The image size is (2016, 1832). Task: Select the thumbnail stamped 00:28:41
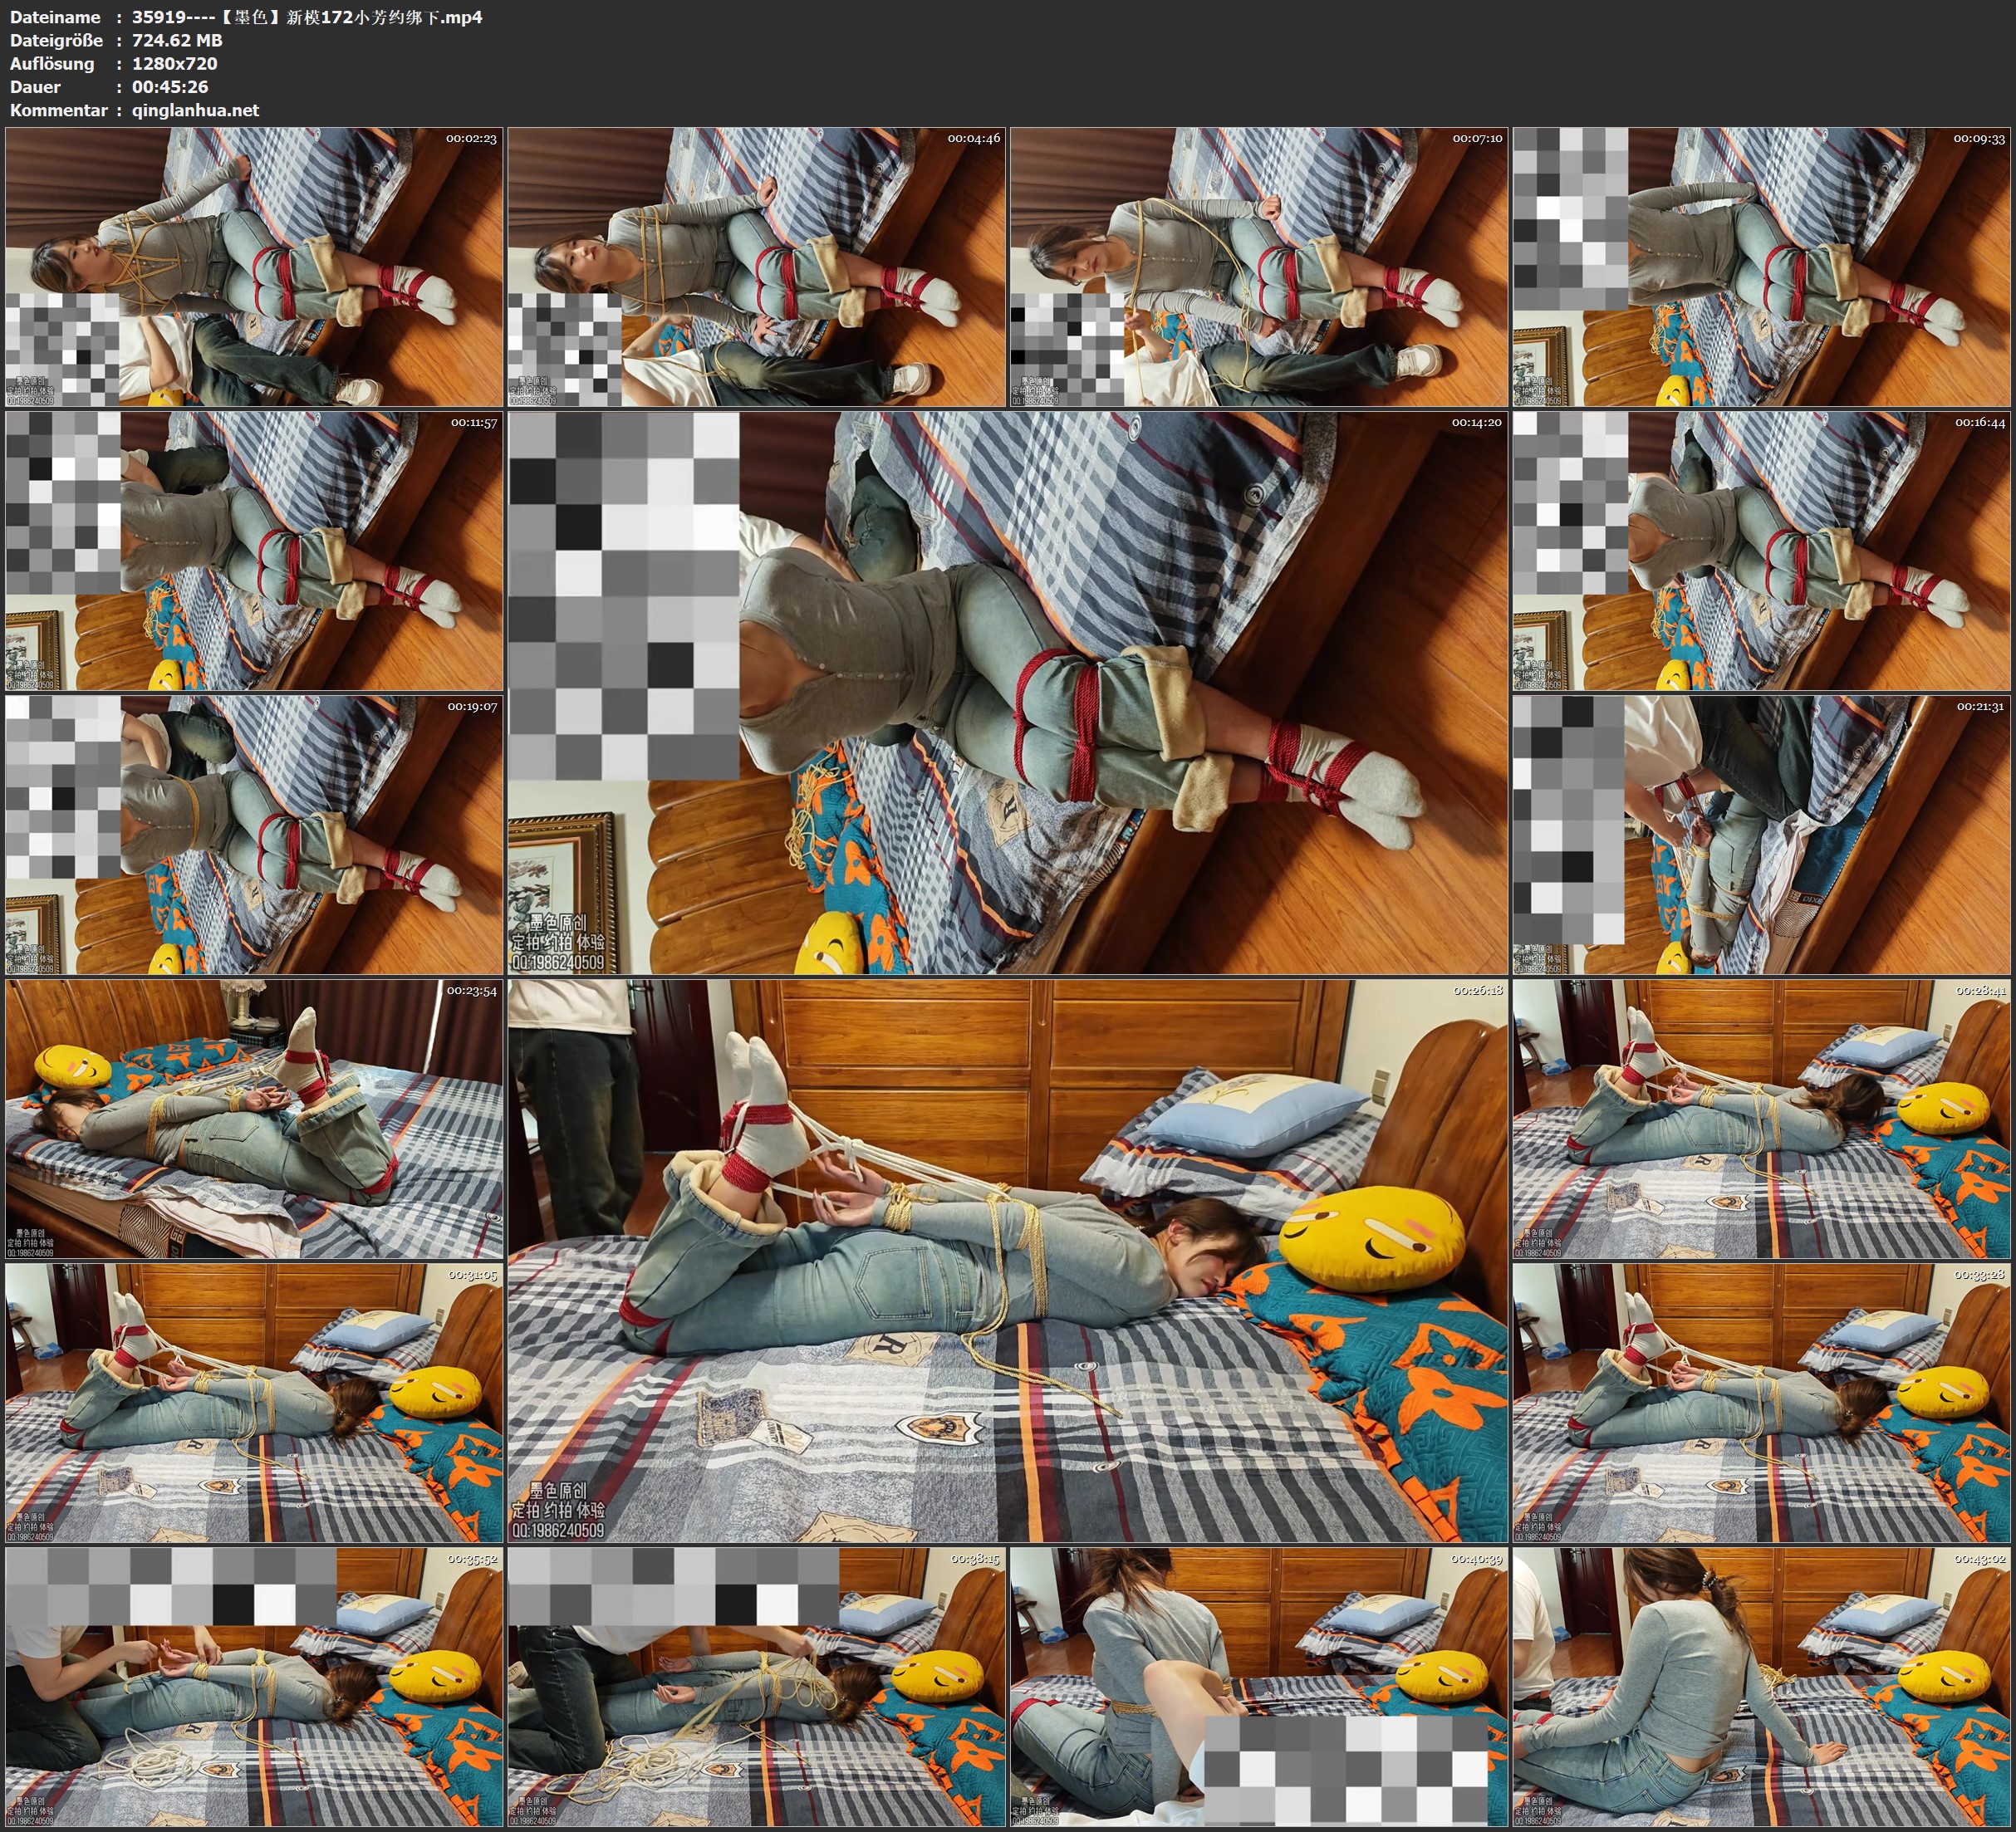click(1762, 1119)
